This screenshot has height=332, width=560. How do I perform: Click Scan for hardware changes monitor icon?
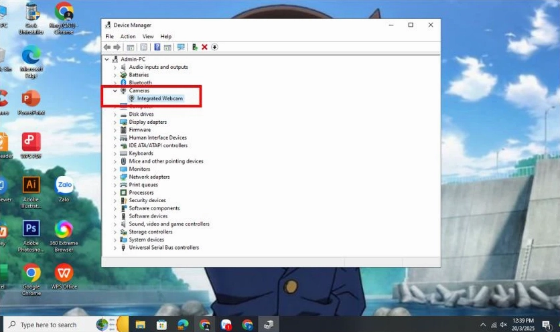click(x=181, y=47)
